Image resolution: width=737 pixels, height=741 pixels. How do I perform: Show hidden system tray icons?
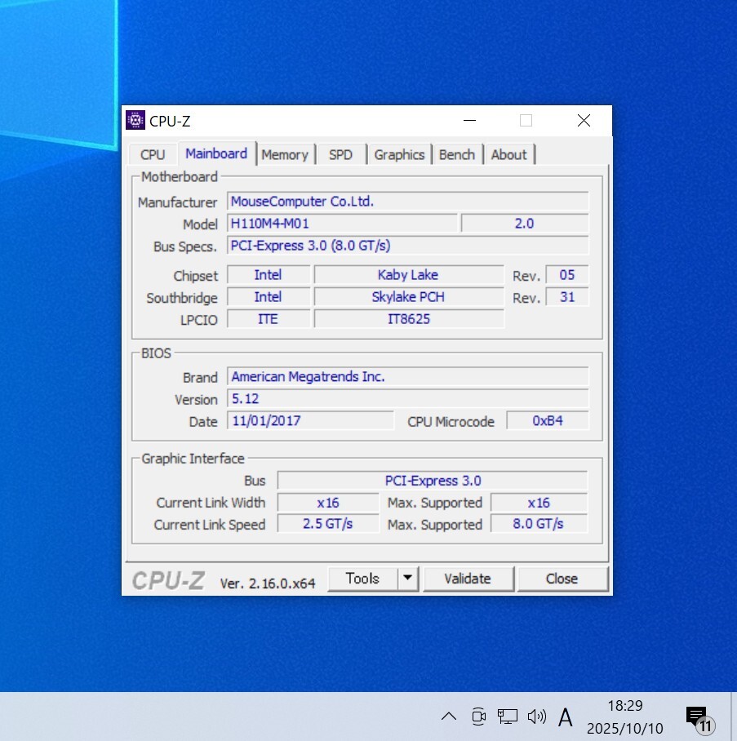tap(449, 717)
